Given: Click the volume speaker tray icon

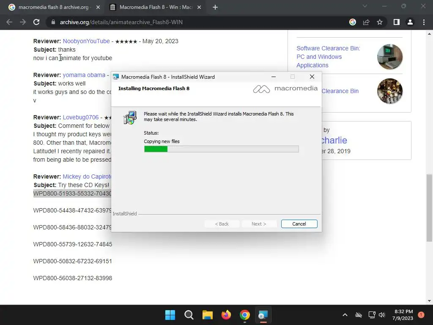Looking at the screenshot, I should [x=382, y=315].
